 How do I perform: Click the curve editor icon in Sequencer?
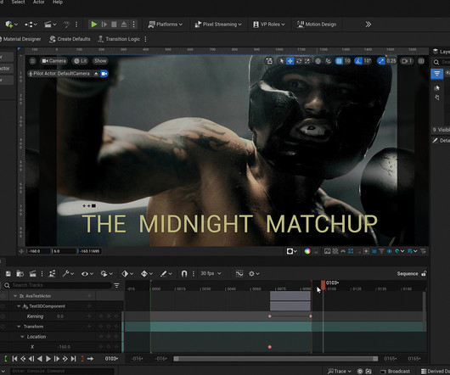pos(239,274)
